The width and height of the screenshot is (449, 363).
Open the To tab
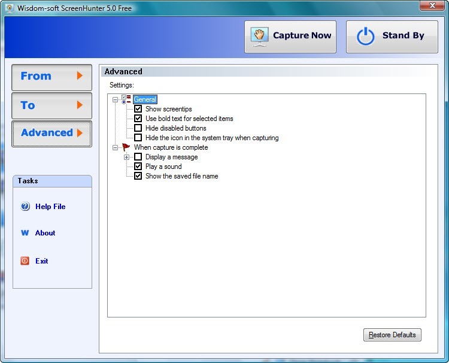(x=51, y=105)
